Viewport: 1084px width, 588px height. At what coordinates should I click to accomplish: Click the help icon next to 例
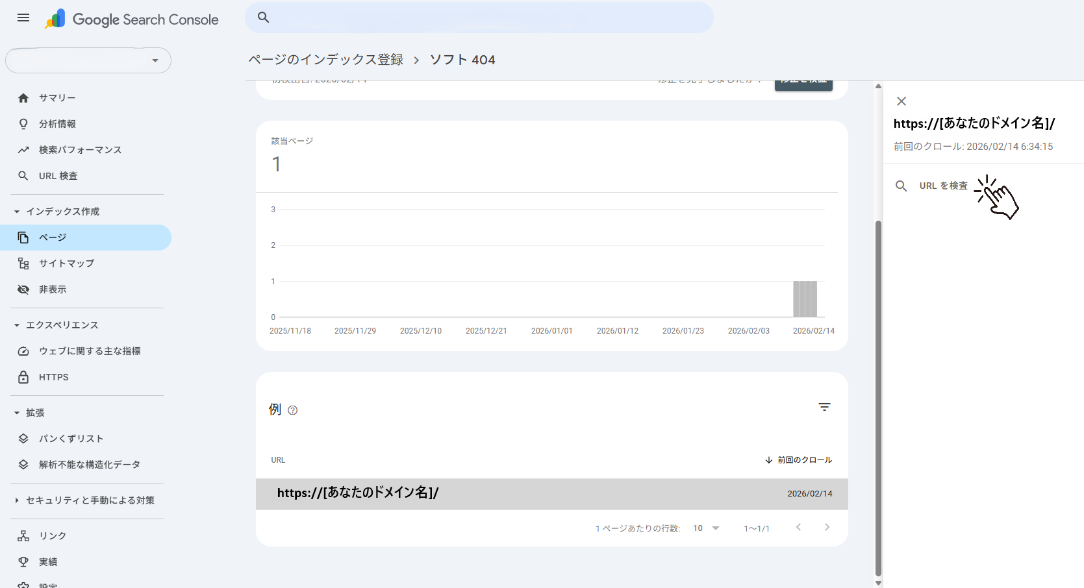coord(293,410)
